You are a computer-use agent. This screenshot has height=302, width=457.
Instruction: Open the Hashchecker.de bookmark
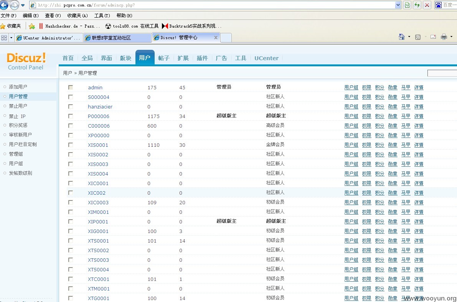[x=69, y=26]
